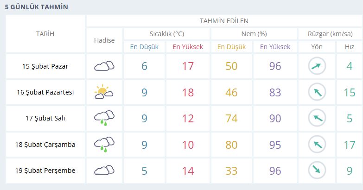Click the Rüzgar (km/sa) header
This screenshot has width=363, height=190.
pos(331,34)
